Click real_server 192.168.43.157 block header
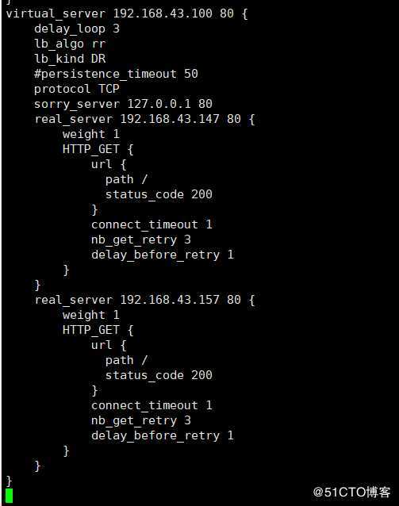The image size is (399, 506). 144,300
